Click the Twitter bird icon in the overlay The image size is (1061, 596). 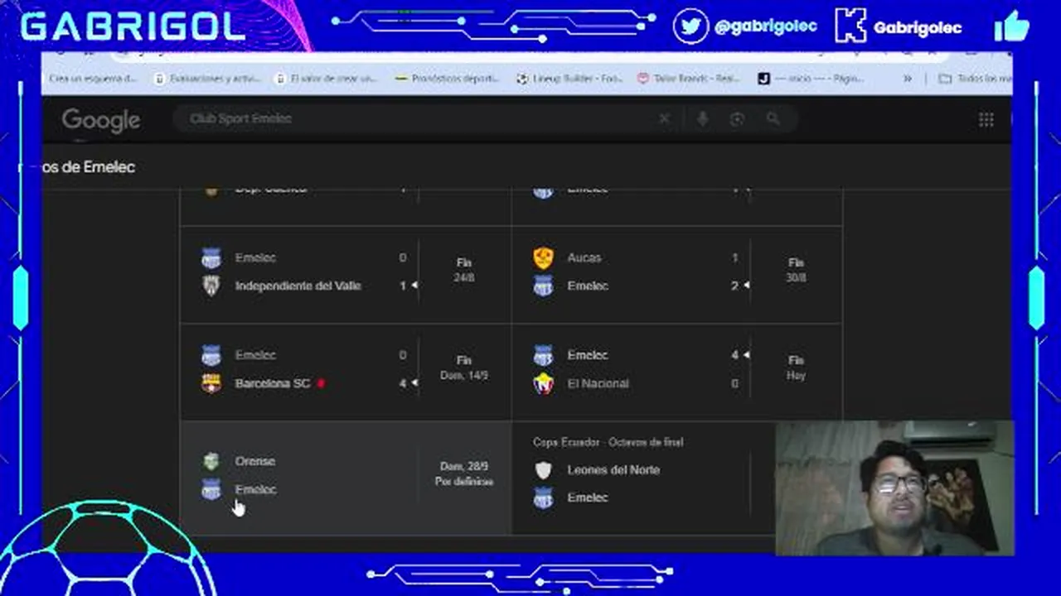690,26
